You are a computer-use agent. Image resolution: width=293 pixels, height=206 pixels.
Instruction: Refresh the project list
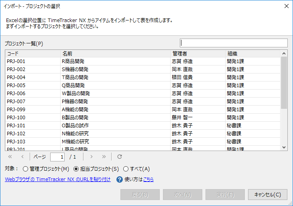click(119, 157)
